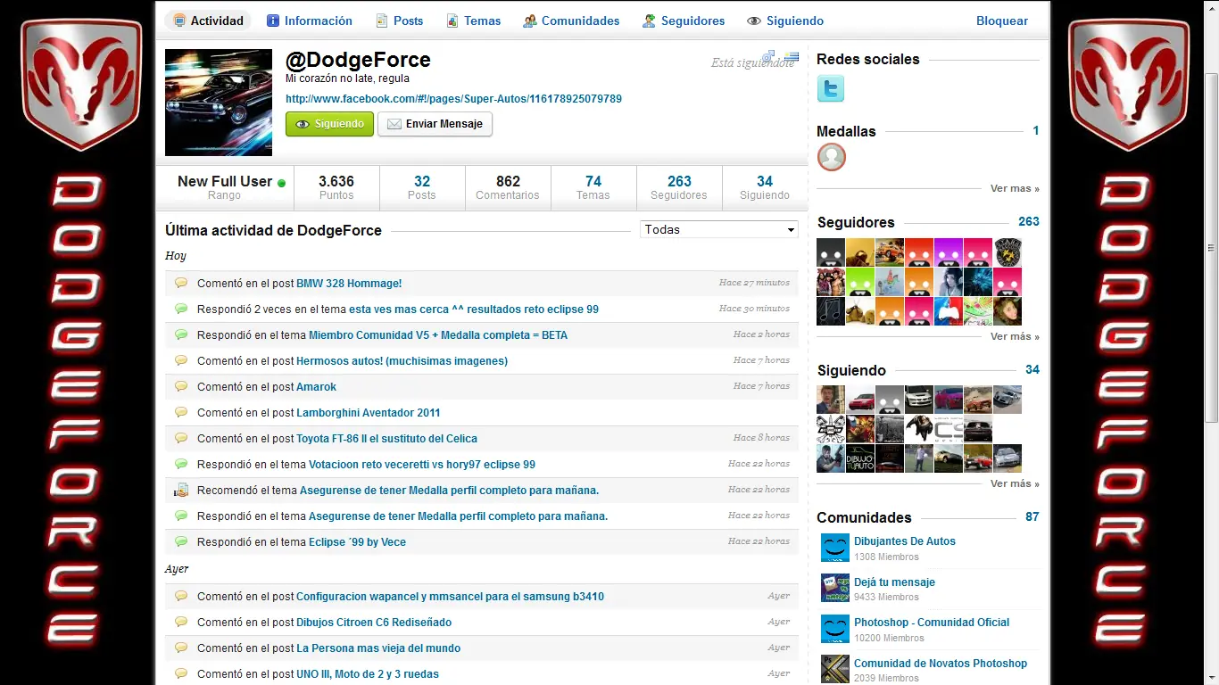Open the Dibujantes De Autos community link
Screen dimensions: 1219x685
(905, 541)
